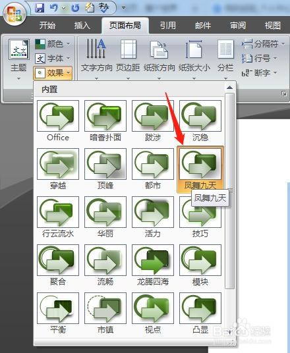
Task: Open the 视图 tab
Action: pyautogui.click(x=272, y=26)
